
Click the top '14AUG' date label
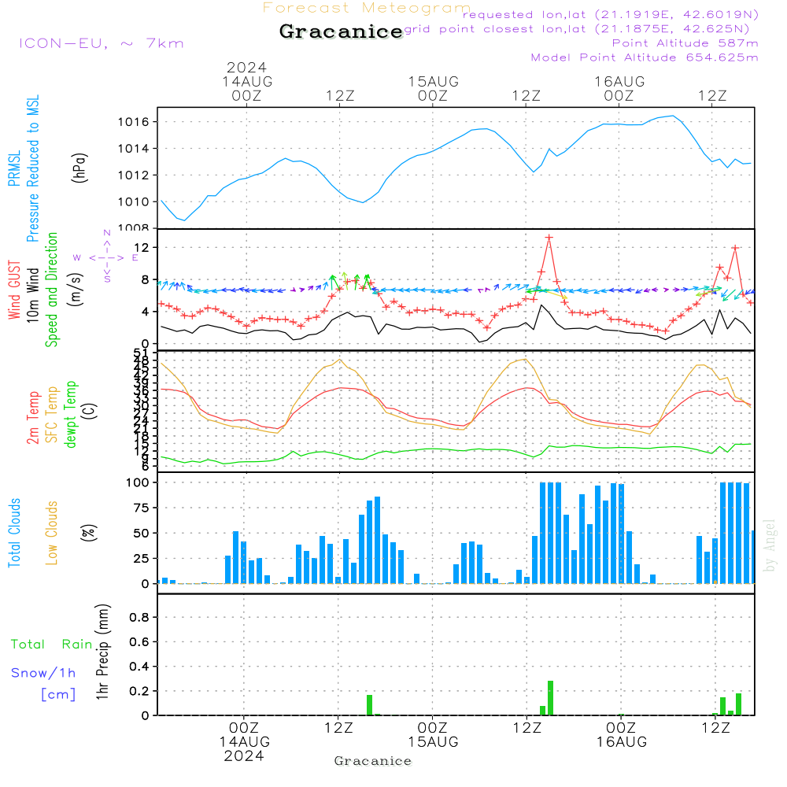[x=247, y=81]
